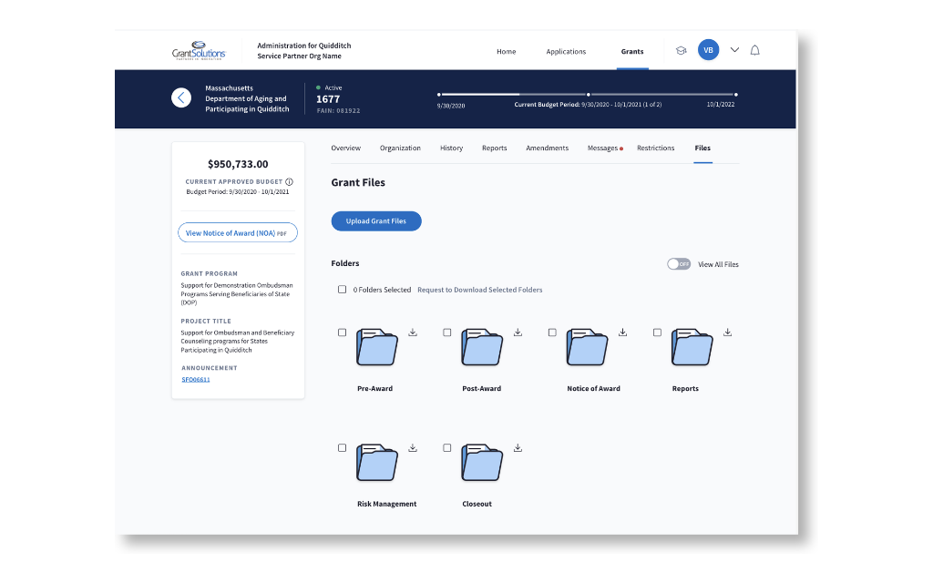This screenshot has height=583, width=933.
Task: Tick the select-all folders checkbox
Action: [x=343, y=290]
